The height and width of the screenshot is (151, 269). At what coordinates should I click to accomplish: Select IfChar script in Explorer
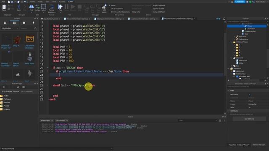point(241,63)
